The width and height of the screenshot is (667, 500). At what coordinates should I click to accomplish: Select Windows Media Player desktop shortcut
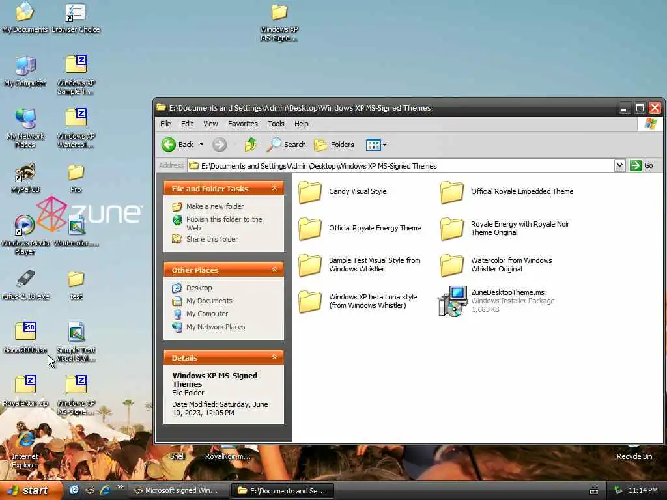(x=25, y=235)
